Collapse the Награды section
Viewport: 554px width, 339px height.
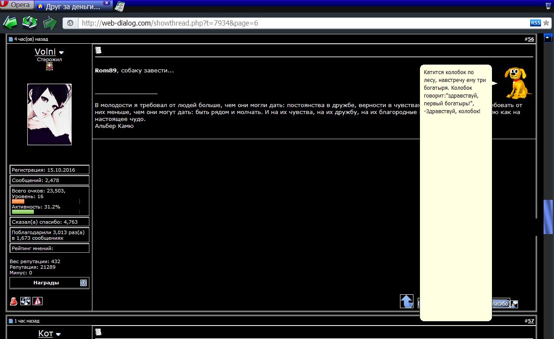click(x=84, y=283)
